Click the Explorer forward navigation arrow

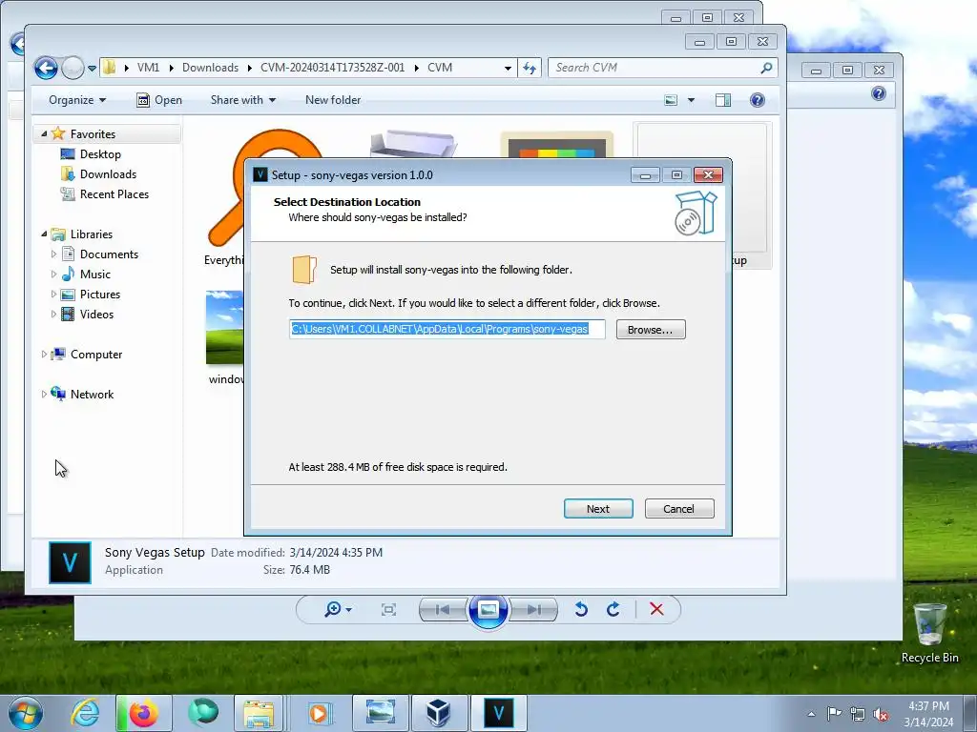(x=73, y=68)
